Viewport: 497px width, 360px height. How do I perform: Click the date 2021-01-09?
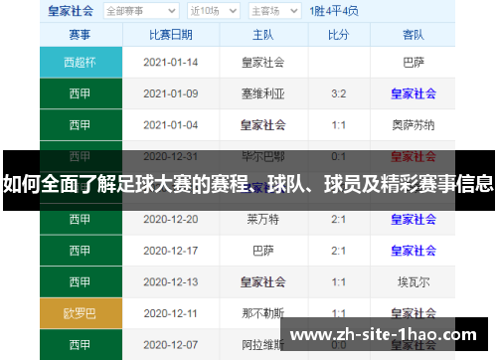click(x=171, y=93)
